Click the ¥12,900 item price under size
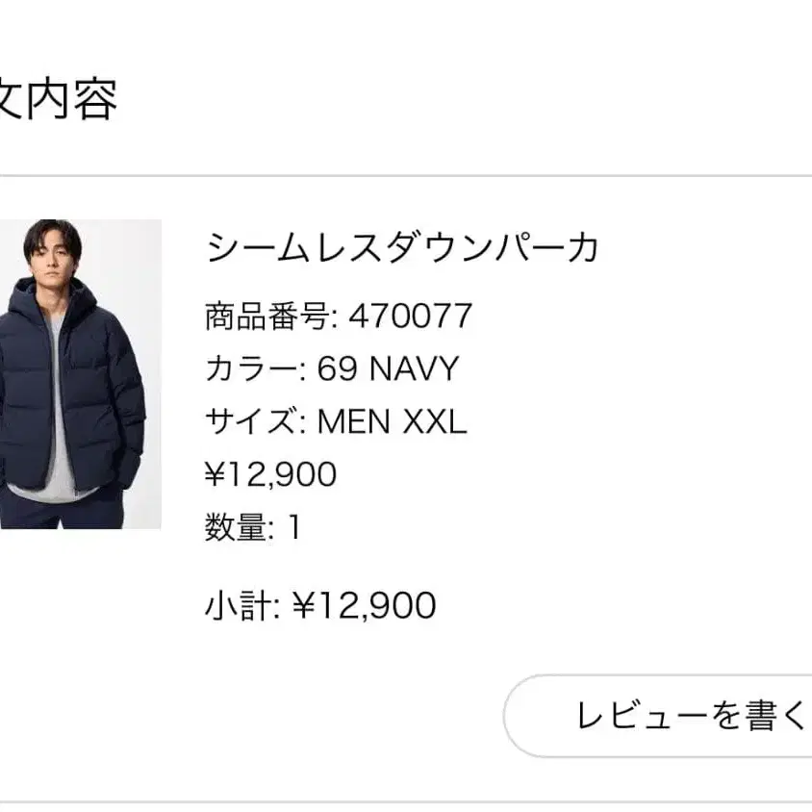This screenshot has height=812, width=812. tap(270, 474)
